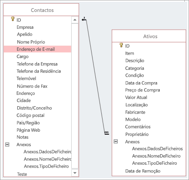Click the Contactos vertical scrollbar track
The width and height of the screenshot is (189, 180).
pos(75,96)
